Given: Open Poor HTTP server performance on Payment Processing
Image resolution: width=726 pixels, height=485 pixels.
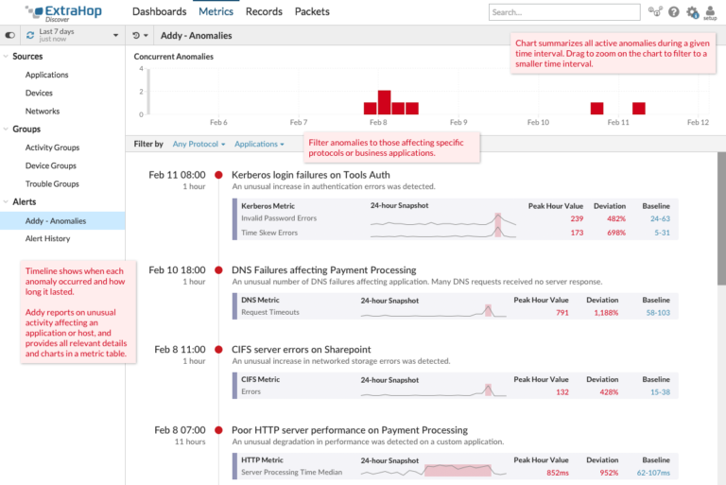Looking at the screenshot, I should pos(350,430).
